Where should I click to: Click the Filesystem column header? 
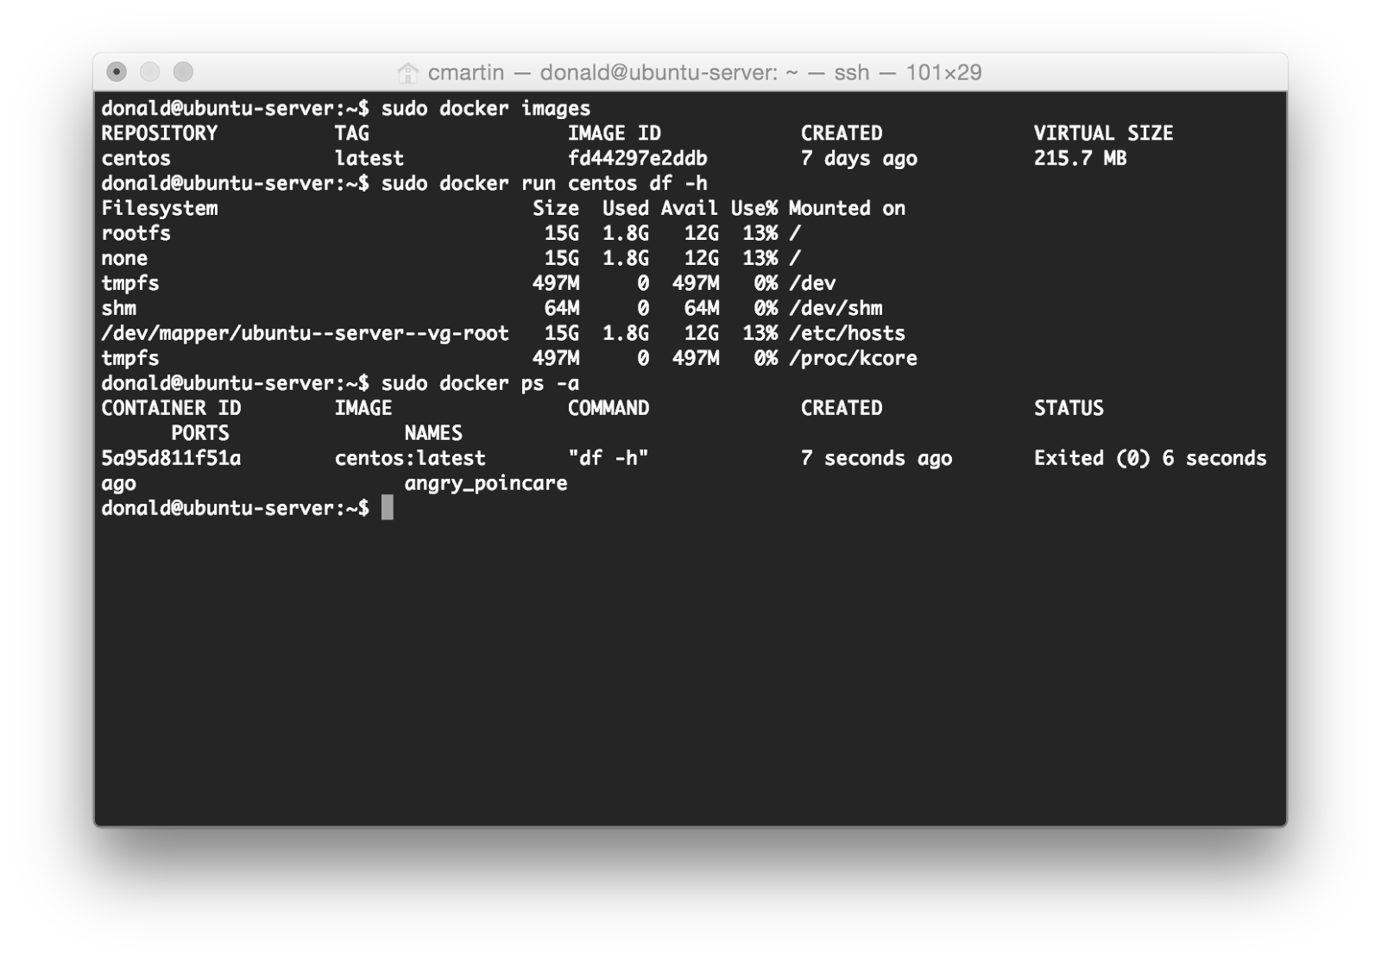pos(160,209)
